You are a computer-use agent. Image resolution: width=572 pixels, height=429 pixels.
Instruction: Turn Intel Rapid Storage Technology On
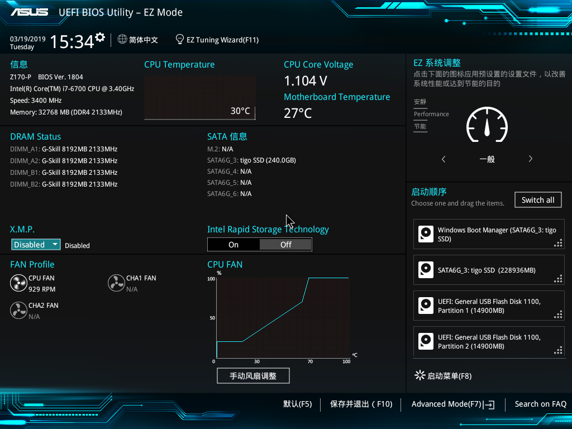click(x=233, y=245)
